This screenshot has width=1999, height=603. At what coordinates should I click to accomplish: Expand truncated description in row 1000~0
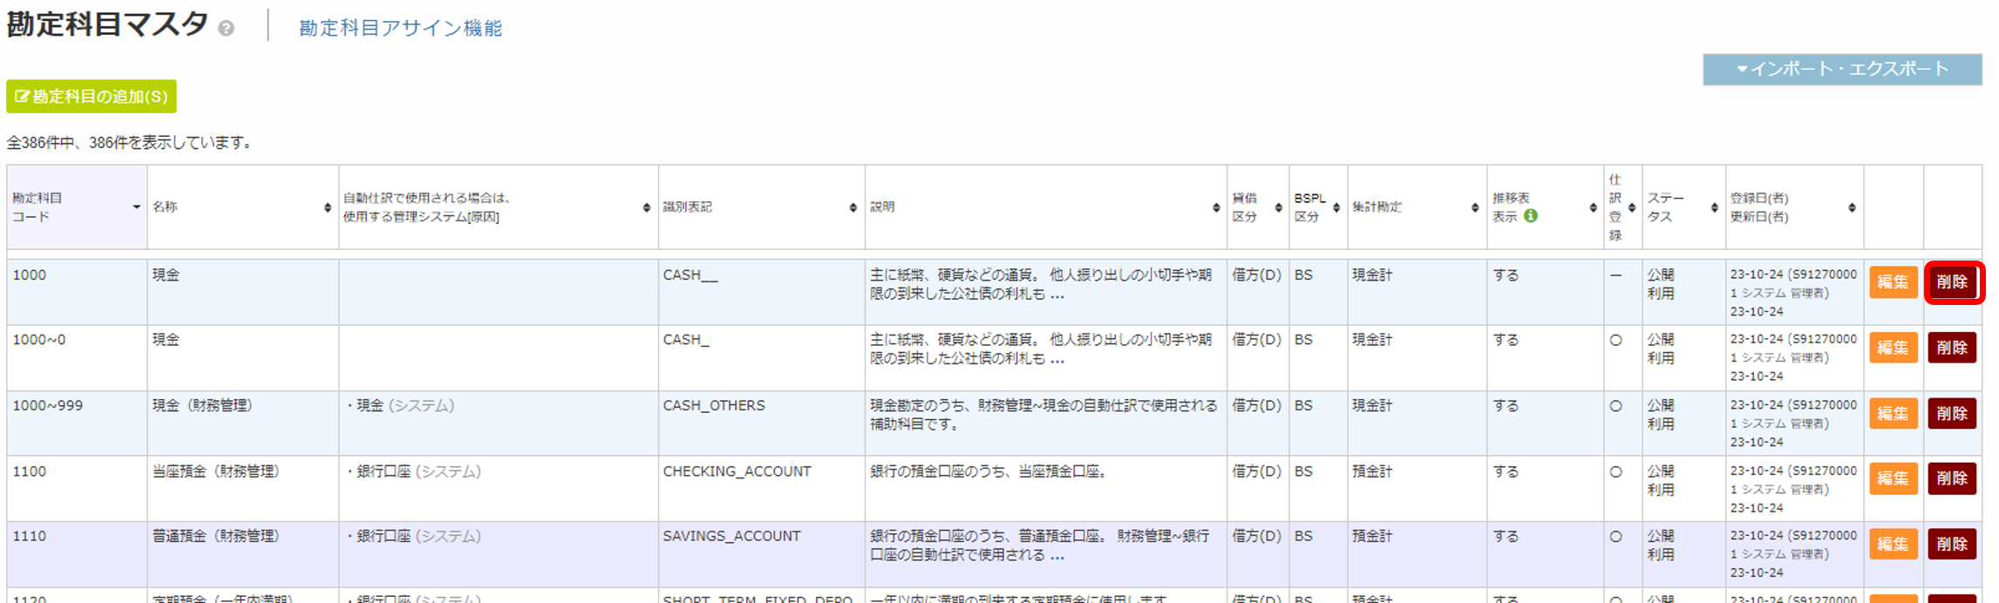pyautogui.click(x=1057, y=360)
